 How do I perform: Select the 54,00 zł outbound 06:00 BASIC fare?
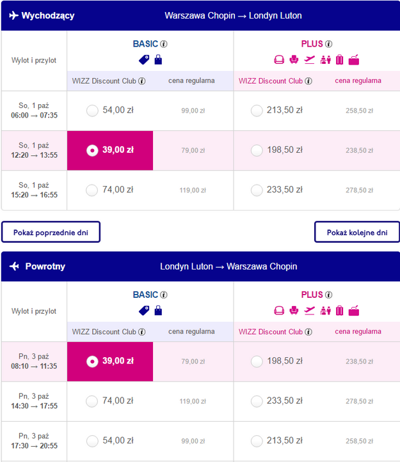[x=92, y=111]
